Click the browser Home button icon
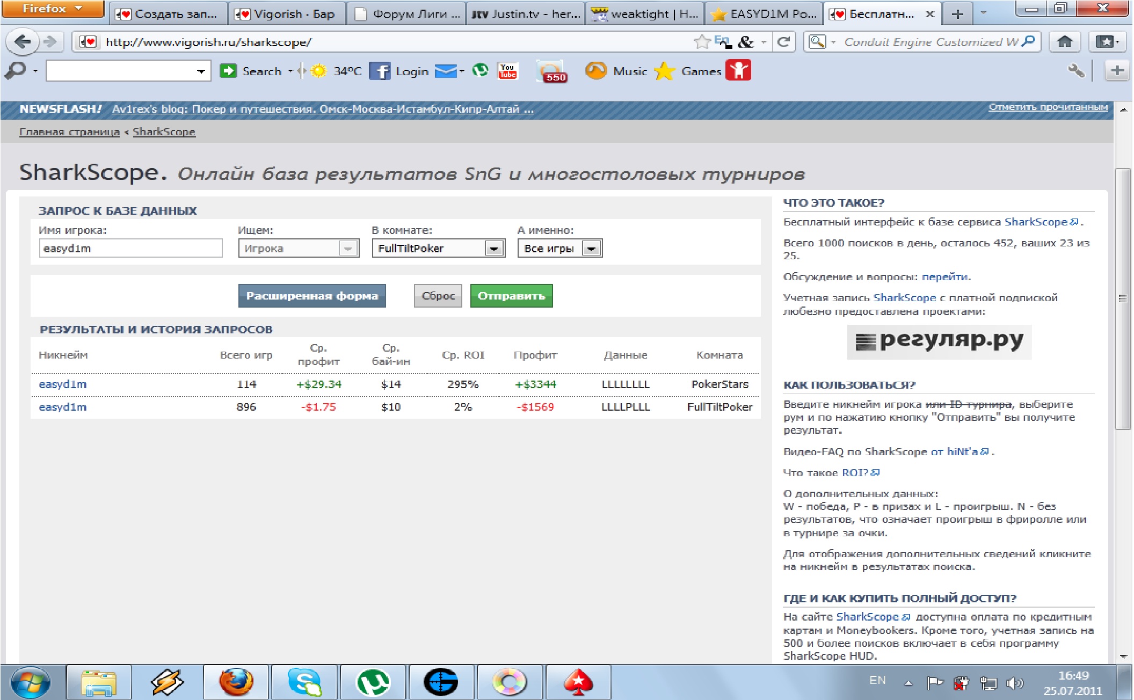The width and height of the screenshot is (1134, 700). tap(1064, 42)
